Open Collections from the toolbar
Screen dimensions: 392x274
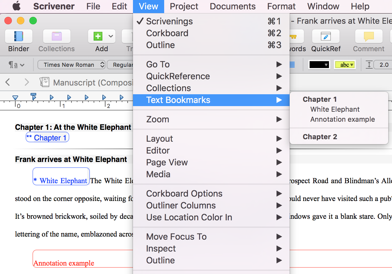click(x=57, y=37)
